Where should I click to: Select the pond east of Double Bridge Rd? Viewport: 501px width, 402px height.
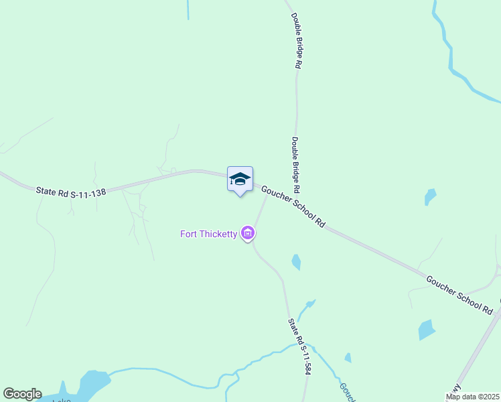[x=430, y=196]
